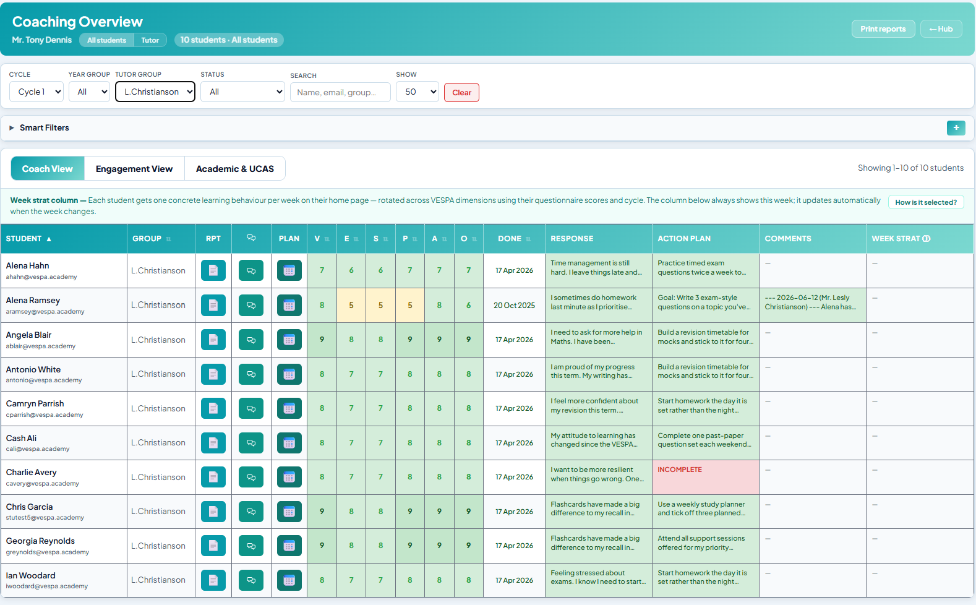976x605 pixels.
Task: Open Camryn Parrish's report icon
Action: click(213, 408)
